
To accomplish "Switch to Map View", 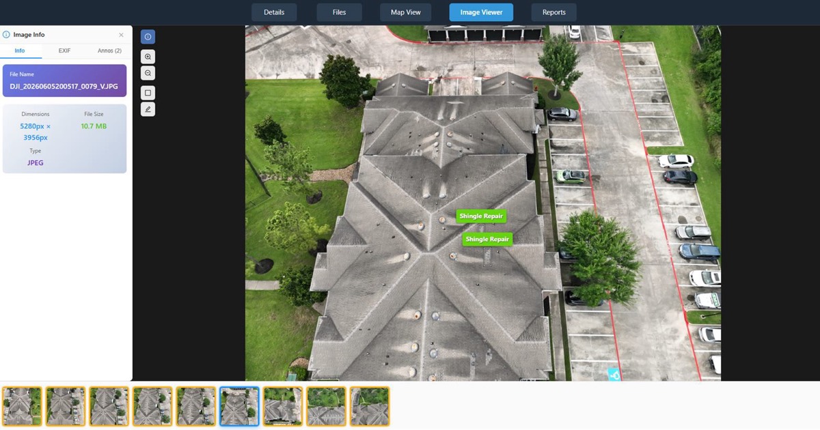I will click(x=406, y=12).
